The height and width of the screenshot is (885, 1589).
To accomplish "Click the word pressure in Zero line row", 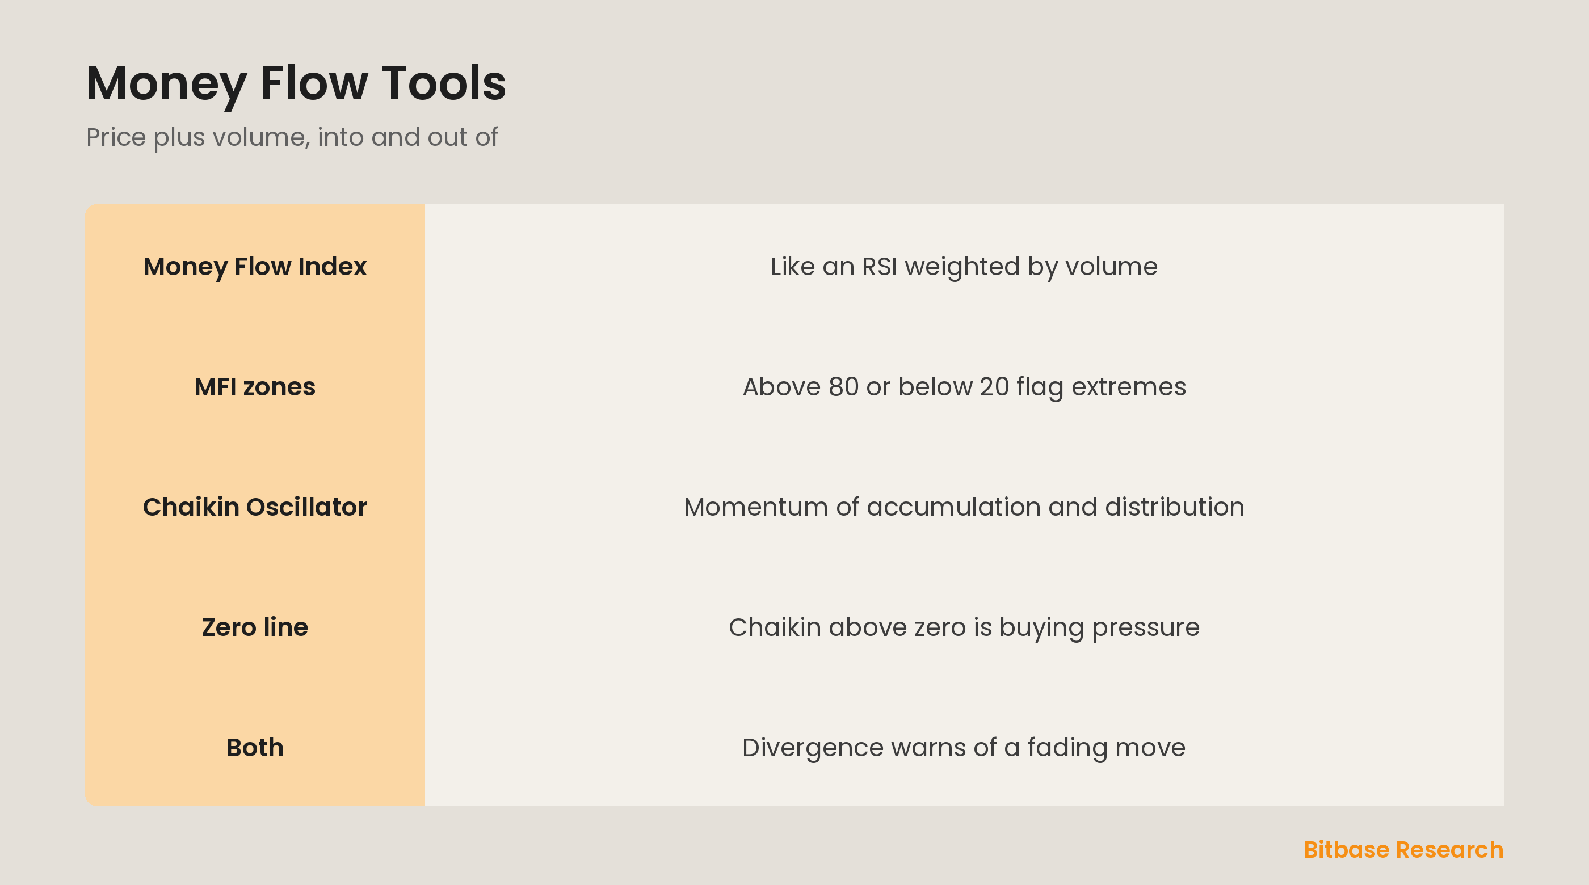I will [x=1145, y=629].
